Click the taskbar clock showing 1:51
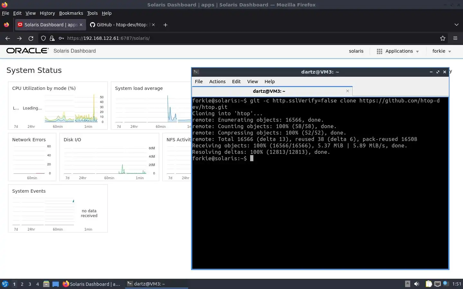 point(457,284)
